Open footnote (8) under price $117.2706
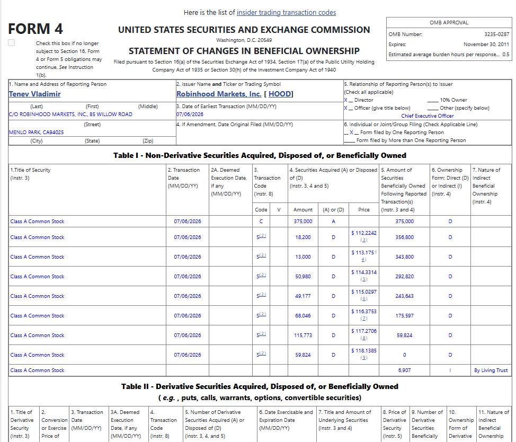The image size is (516, 442). (x=363, y=338)
